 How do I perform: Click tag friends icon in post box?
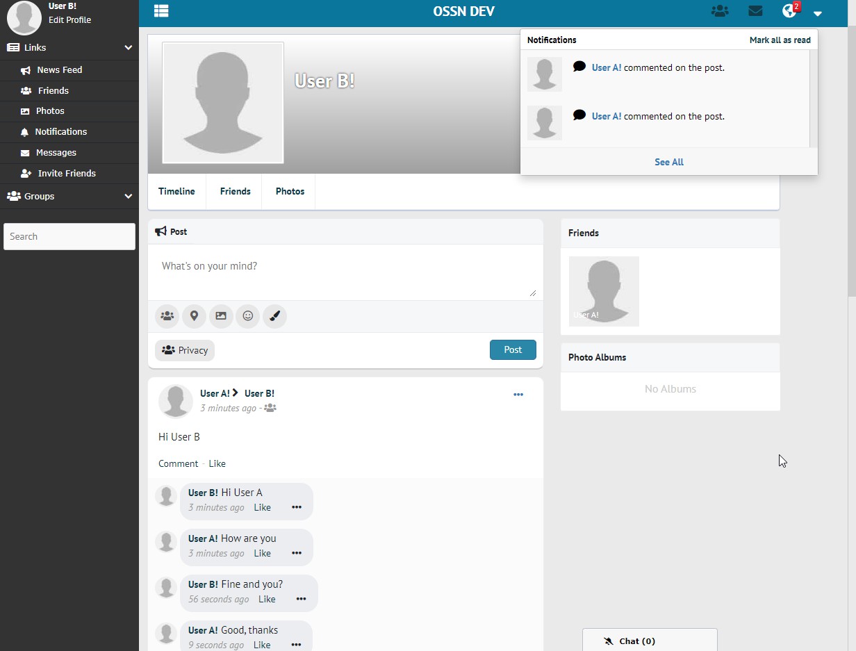click(167, 316)
